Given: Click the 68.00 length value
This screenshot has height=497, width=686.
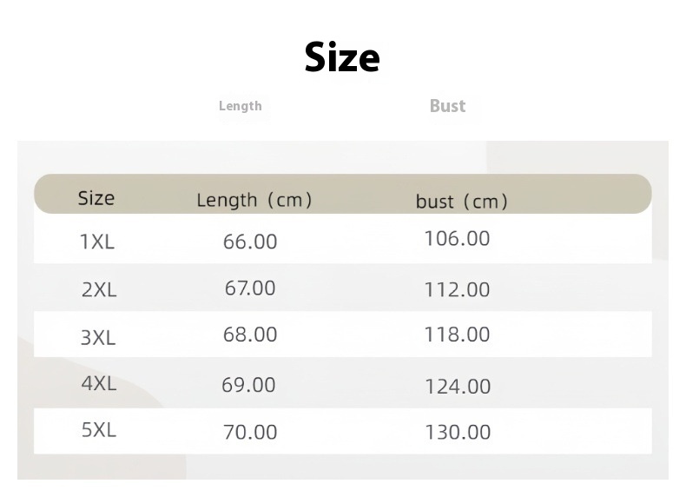Looking at the screenshot, I should (250, 335).
